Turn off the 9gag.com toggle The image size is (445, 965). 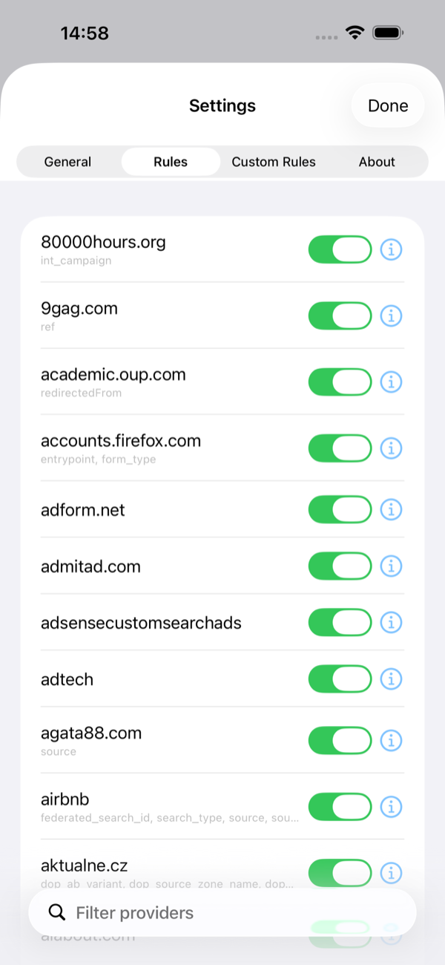click(340, 315)
